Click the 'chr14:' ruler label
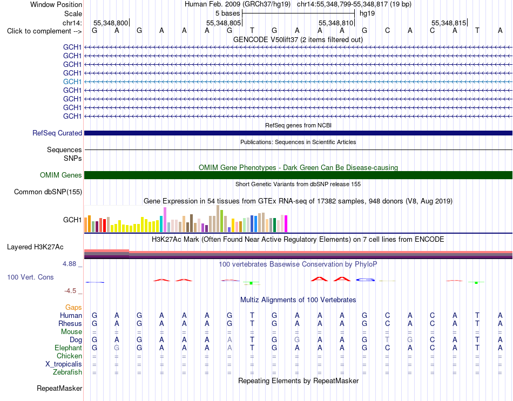Screen dimensions: 513x401 point(72,23)
